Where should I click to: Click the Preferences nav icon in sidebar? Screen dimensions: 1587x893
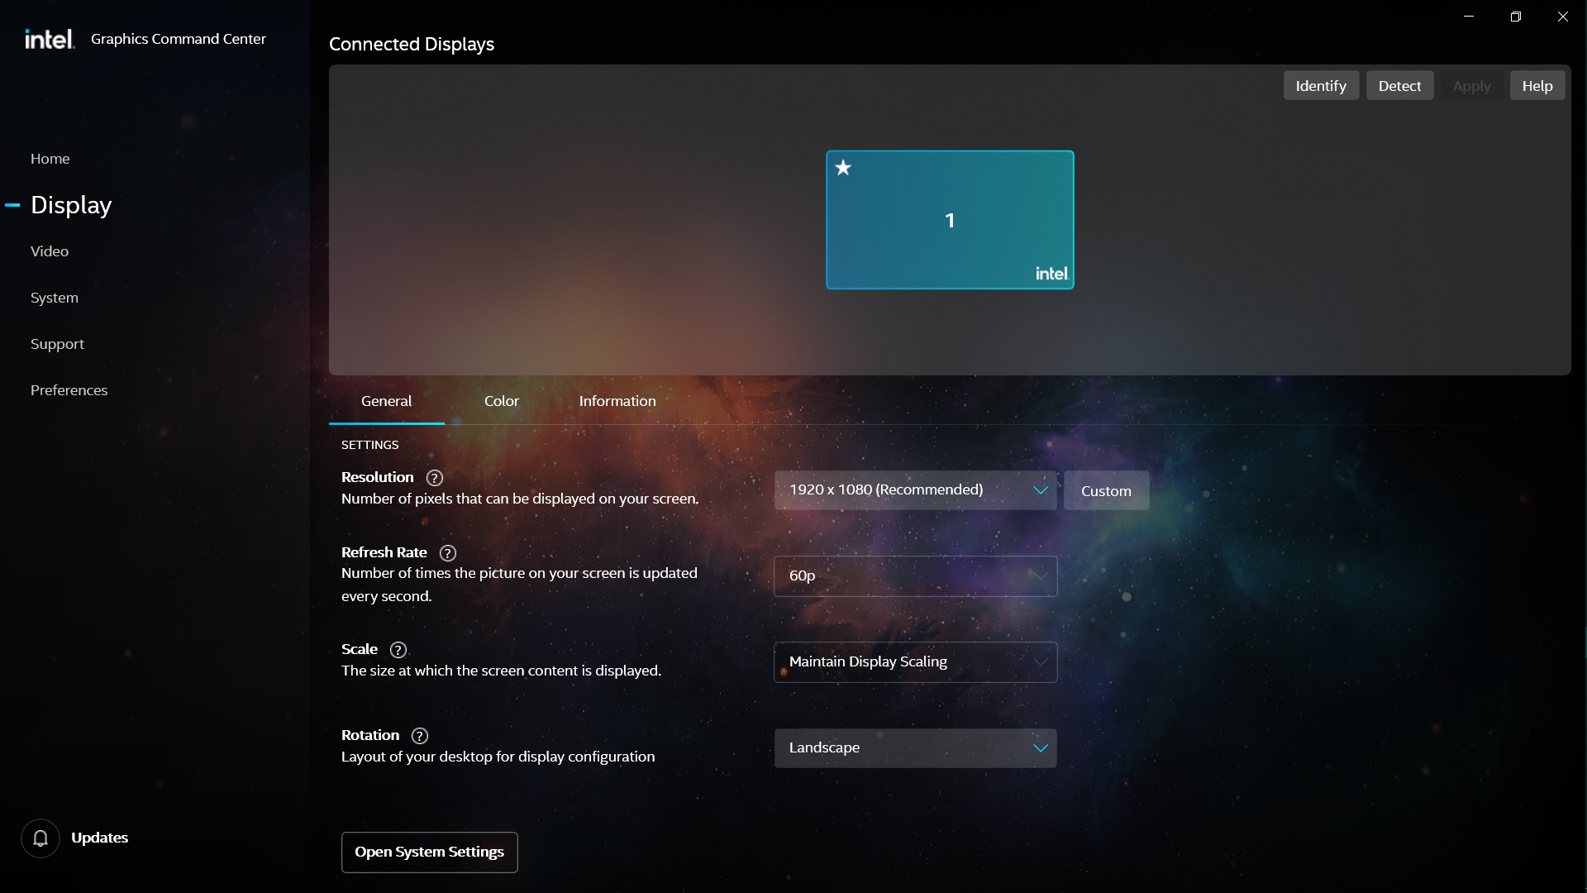pyautogui.click(x=69, y=389)
